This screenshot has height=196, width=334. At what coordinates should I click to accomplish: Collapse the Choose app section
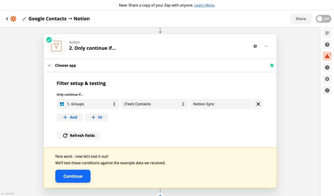49,65
